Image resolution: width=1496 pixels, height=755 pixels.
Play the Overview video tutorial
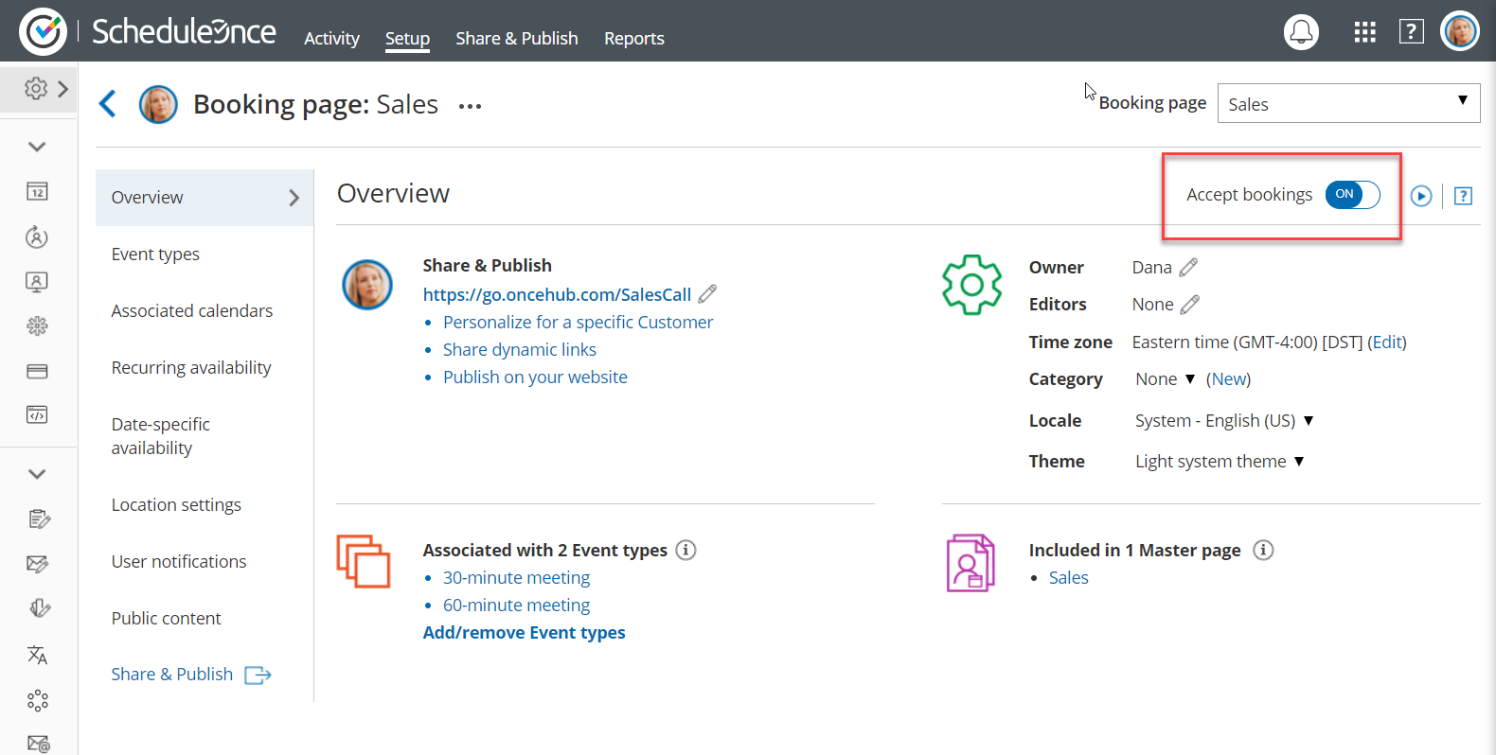tap(1421, 196)
